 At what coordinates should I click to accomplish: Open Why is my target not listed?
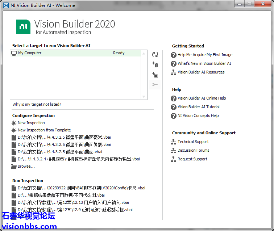[37, 104]
